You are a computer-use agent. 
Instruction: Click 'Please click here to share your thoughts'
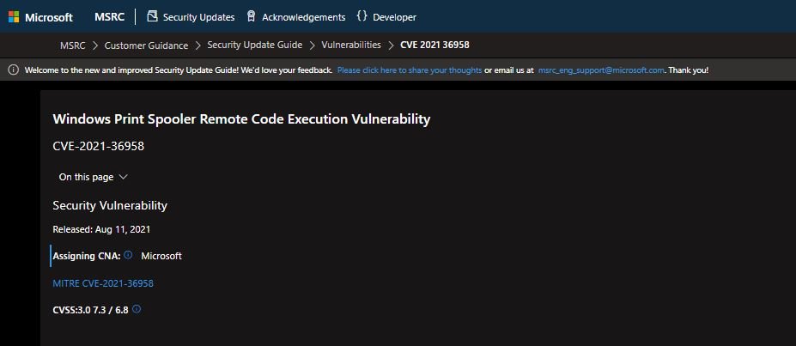[x=410, y=70]
